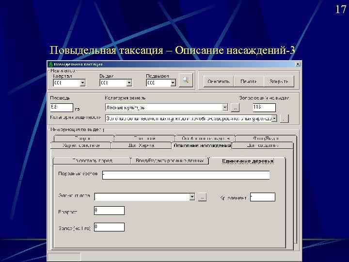Image resolution: width=349 pixels, height=262 pixels.
Task: Click the Обновить button
Action: [218, 82]
